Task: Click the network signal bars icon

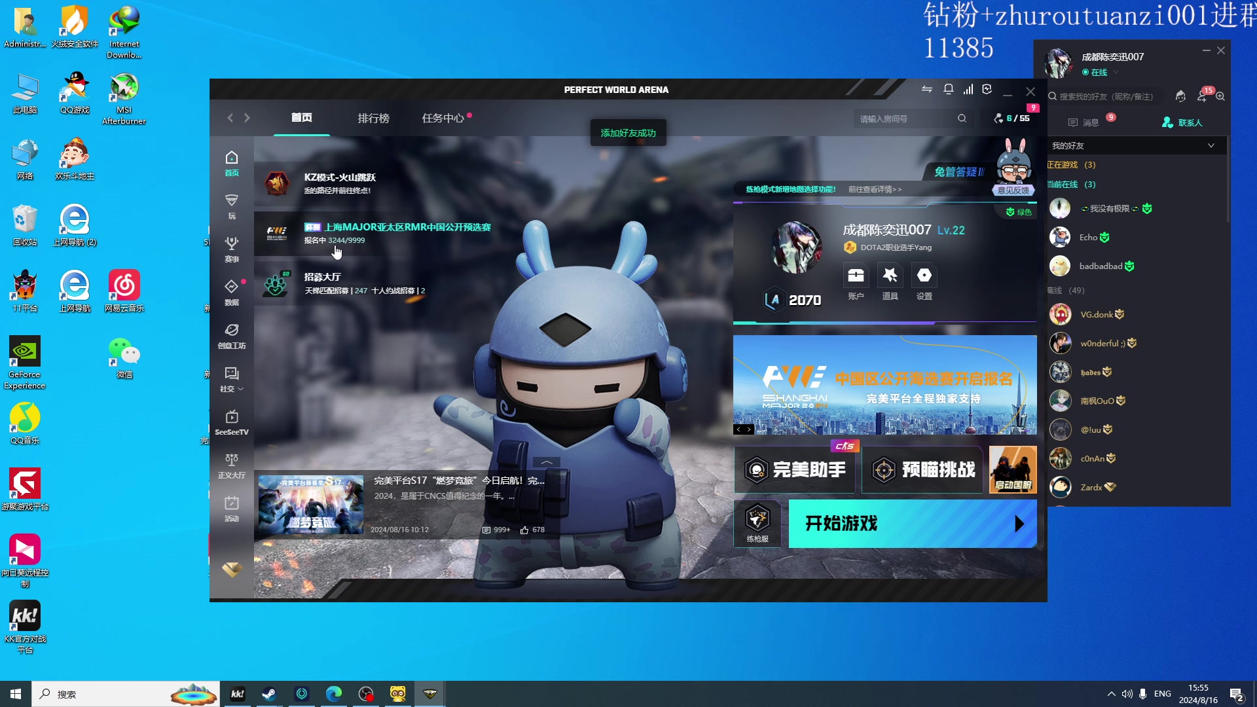Action: pos(968,90)
